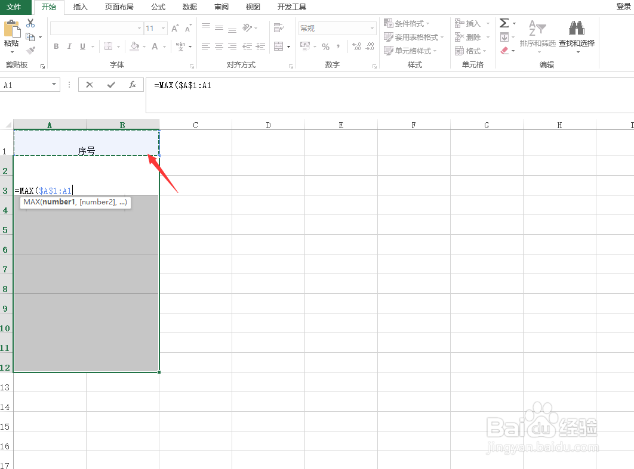Switch to the 页面布局 tab

pyautogui.click(x=119, y=7)
